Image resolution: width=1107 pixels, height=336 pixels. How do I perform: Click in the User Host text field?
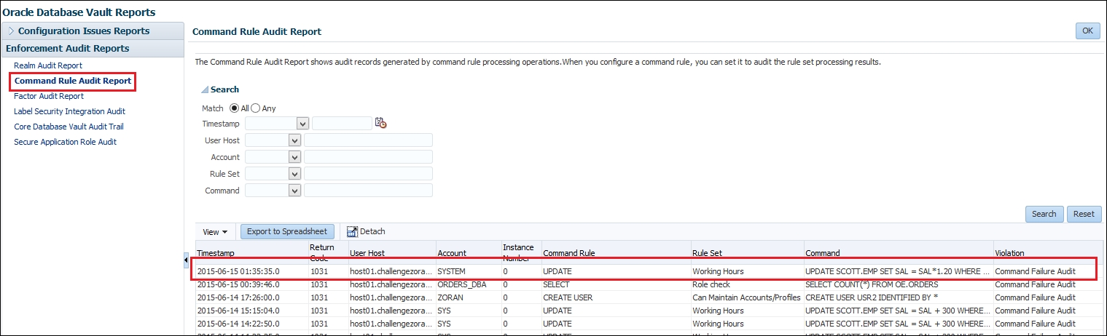[368, 140]
